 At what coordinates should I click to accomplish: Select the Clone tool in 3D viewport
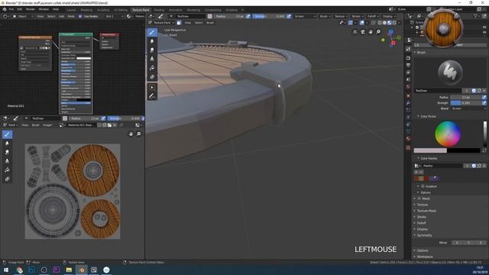pyautogui.click(x=152, y=59)
